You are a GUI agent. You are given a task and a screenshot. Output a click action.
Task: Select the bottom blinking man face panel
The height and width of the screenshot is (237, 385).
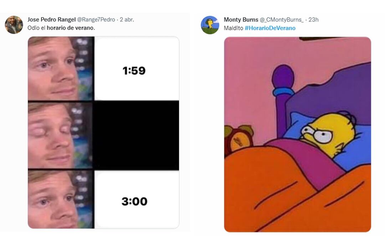click(x=60, y=200)
